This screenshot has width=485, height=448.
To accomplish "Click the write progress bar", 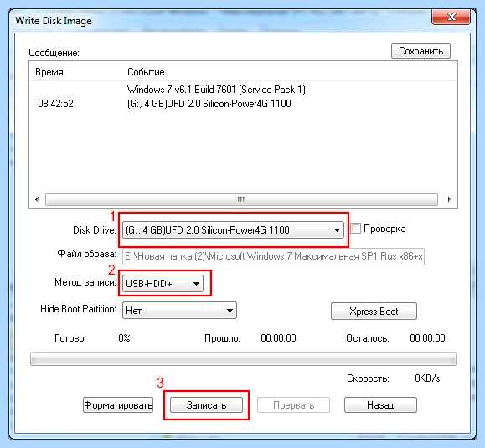I will coord(243,358).
